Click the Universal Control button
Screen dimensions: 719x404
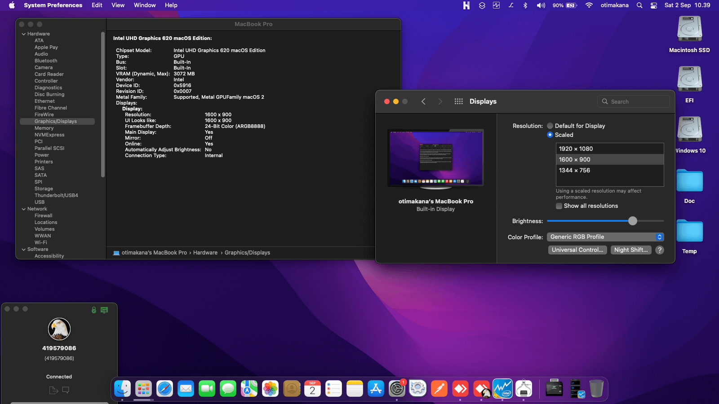point(577,250)
